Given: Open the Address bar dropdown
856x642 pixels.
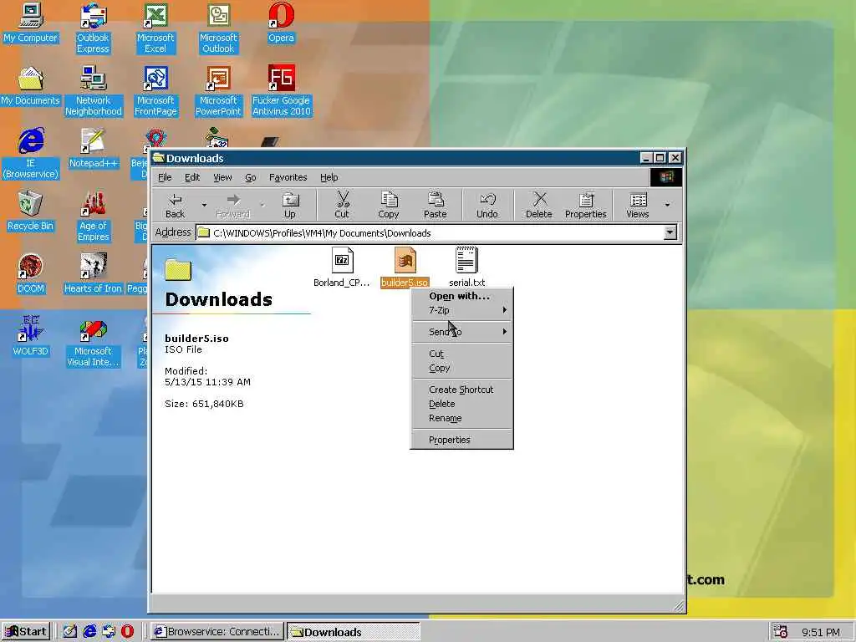Looking at the screenshot, I should click(670, 232).
